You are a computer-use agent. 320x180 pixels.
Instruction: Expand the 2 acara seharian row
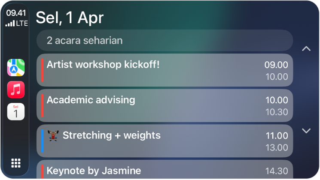[165, 41]
